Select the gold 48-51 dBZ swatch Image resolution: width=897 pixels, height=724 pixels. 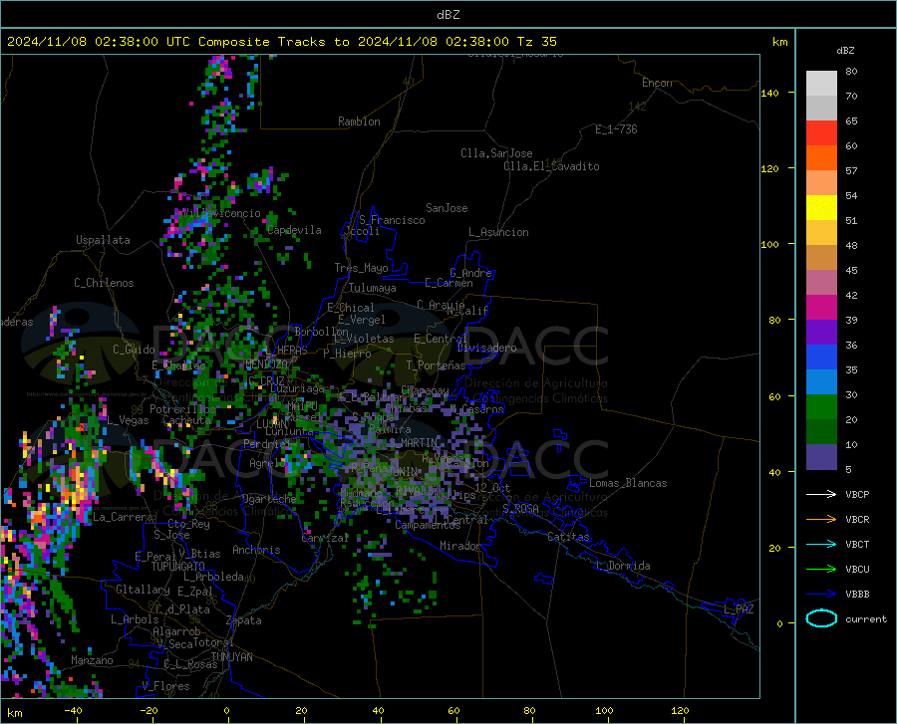[x=821, y=233]
